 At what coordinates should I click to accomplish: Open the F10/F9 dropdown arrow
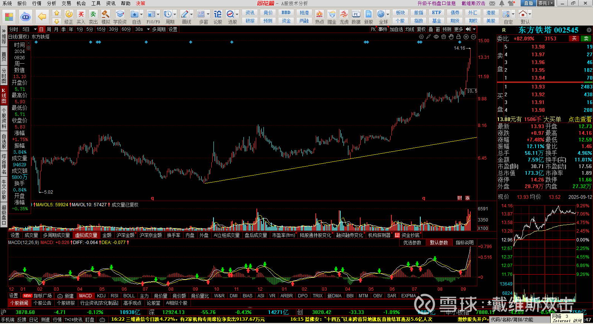pos(158,14)
